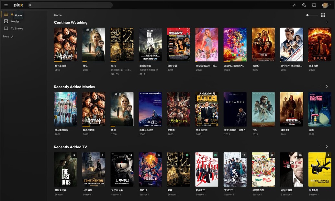Open the Saltburn movie poster
Image resolution: width=335 pixels, height=201 pixels.
pos(178,109)
